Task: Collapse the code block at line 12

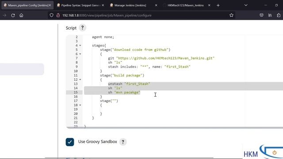Action: [x=80, y=79]
